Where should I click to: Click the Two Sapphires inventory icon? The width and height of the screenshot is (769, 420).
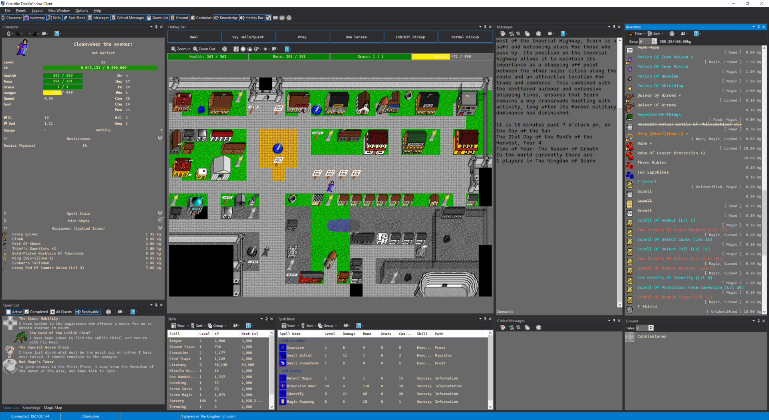point(630,174)
